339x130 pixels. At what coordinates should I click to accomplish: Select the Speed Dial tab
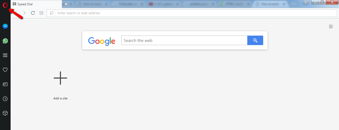click(36, 4)
